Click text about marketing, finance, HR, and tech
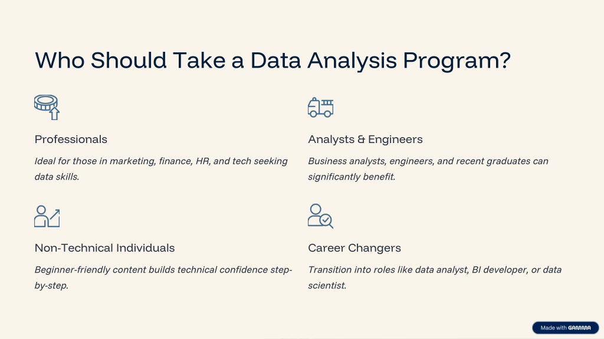The width and height of the screenshot is (604, 339). (161, 169)
